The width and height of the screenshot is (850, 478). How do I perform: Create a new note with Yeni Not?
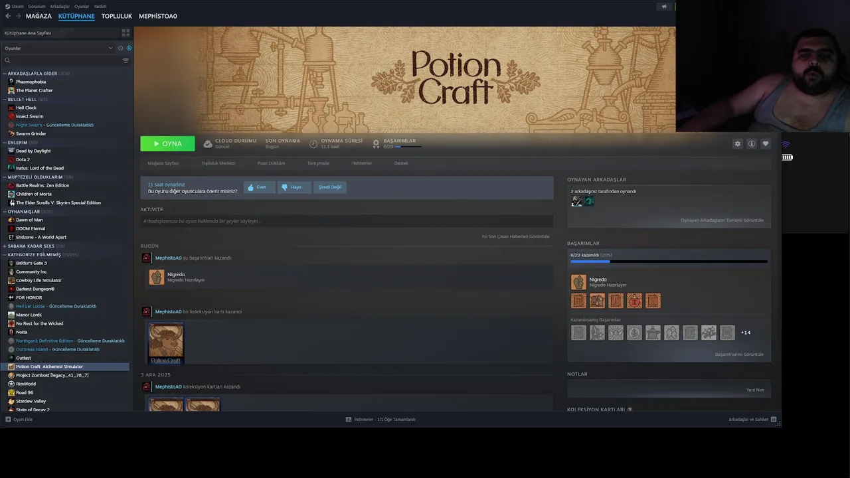[755, 390]
